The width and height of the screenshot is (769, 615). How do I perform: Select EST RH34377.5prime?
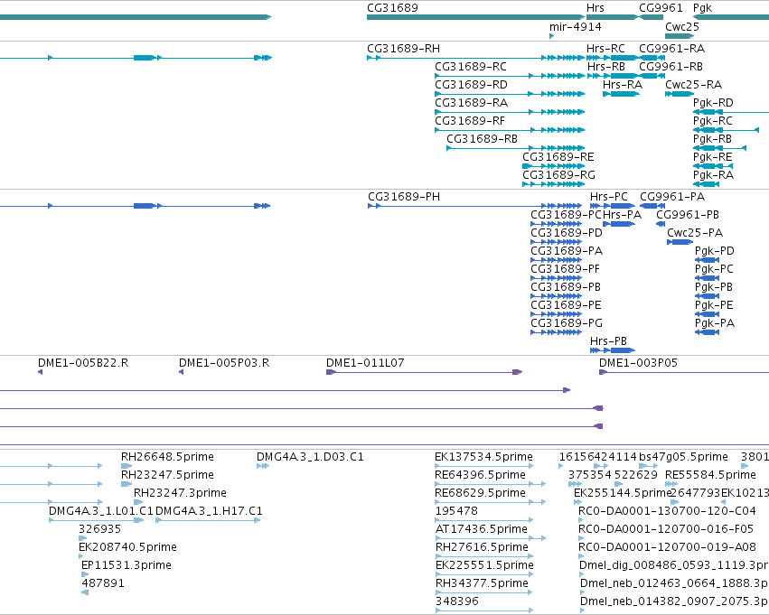click(x=484, y=592)
